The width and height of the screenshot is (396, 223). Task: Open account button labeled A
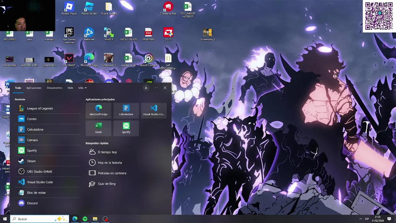[146, 88]
